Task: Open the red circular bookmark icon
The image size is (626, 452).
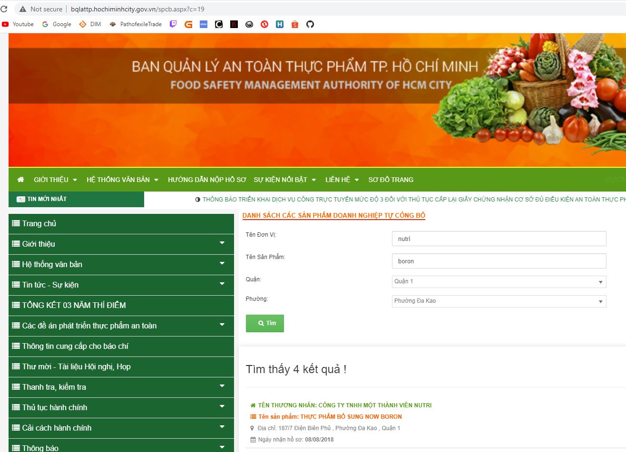Action: (264, 24)
